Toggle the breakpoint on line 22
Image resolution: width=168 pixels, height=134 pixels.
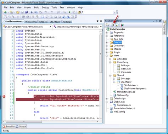click(4, 96)
